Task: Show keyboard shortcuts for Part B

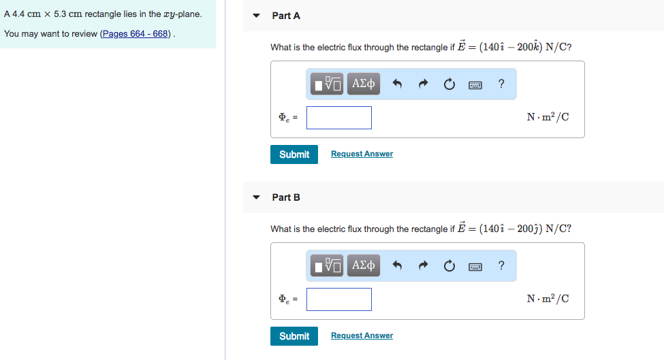Action: click(x=475, y=266)
